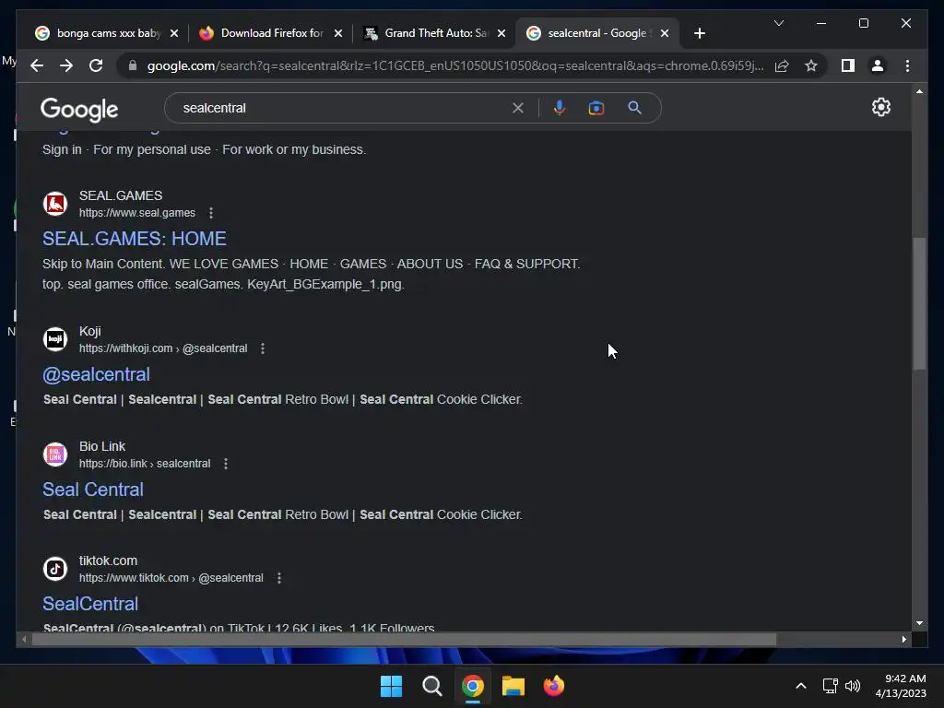Open options for tiktok.com result

click(x=278, y=578)
